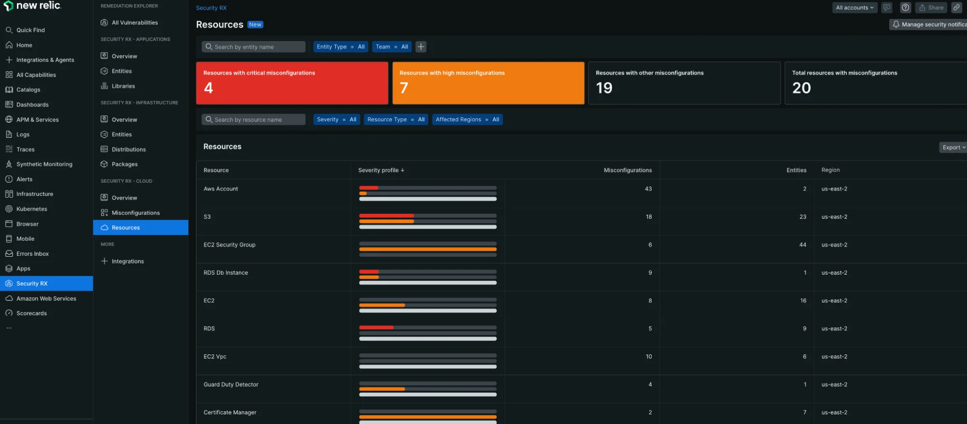Click the Security RX breadcrumb link
The image size is (967, 424).
pyautogui.click(x=211, y=8)
